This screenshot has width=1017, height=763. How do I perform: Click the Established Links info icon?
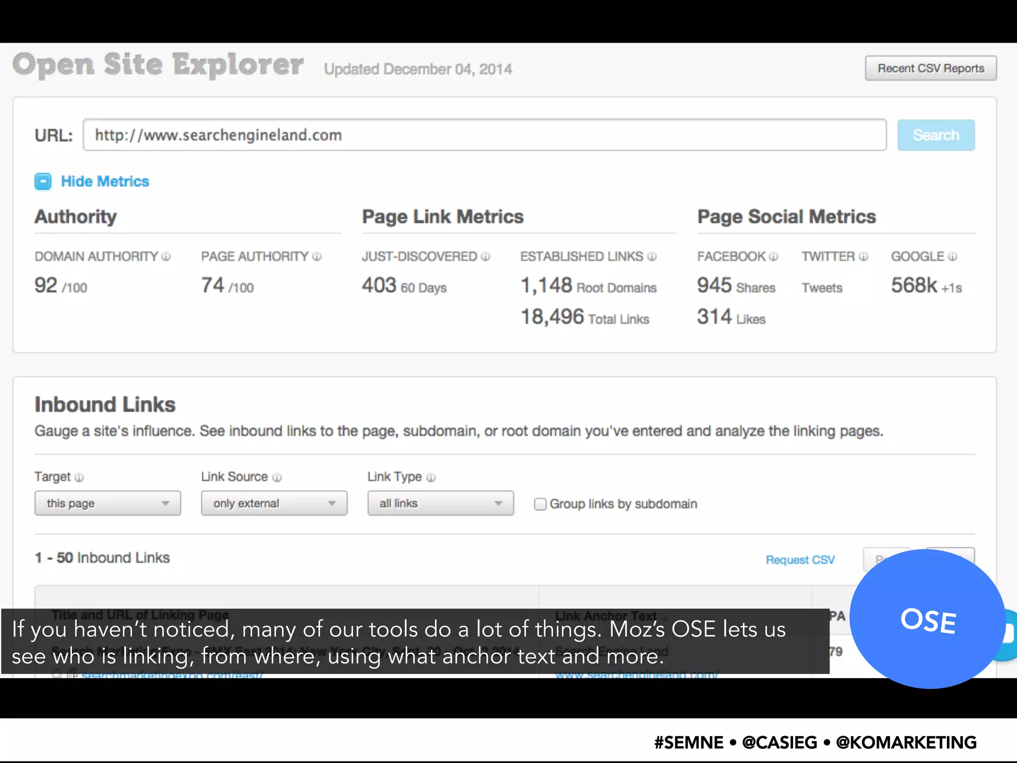(652, 256)
